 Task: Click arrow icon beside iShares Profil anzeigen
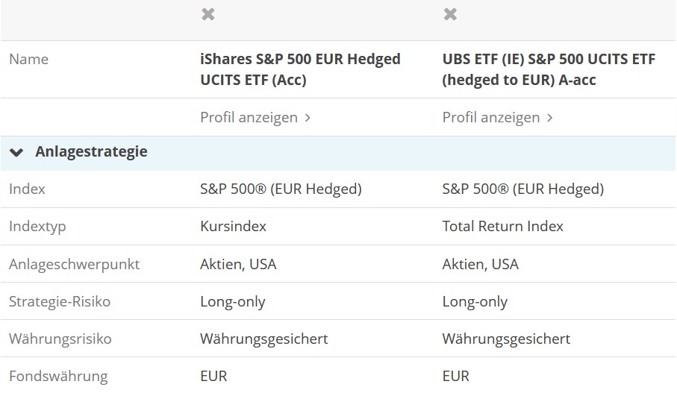(x=308, y=118)
